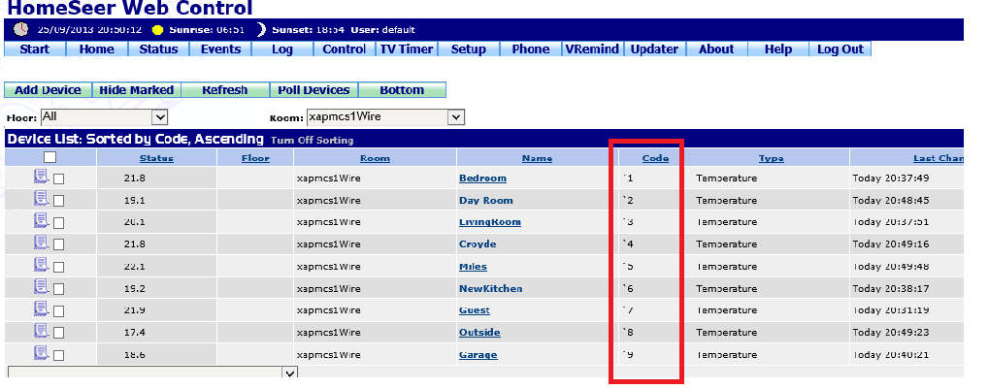The height and width of the screenshot is (389, 989).
Task: Tick the select-all checkbox in the table header
Action: click(50, 157)
